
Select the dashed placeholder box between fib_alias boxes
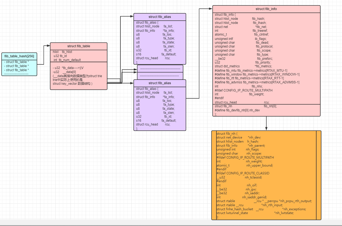[x=160, y=72]
